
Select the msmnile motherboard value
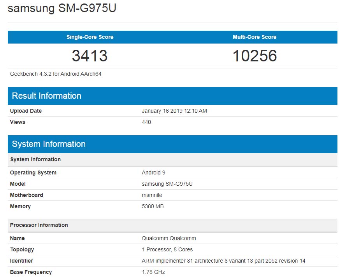pyautogui.click(x=152, y=195)
